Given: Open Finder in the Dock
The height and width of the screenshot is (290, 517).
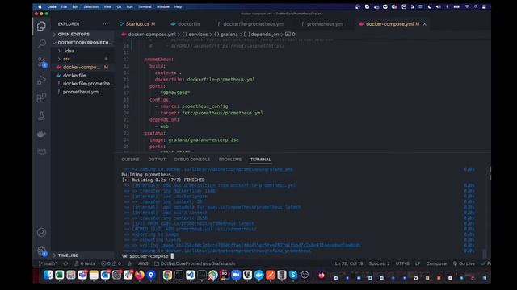Looking at the screenshot, I should (48, 275).
